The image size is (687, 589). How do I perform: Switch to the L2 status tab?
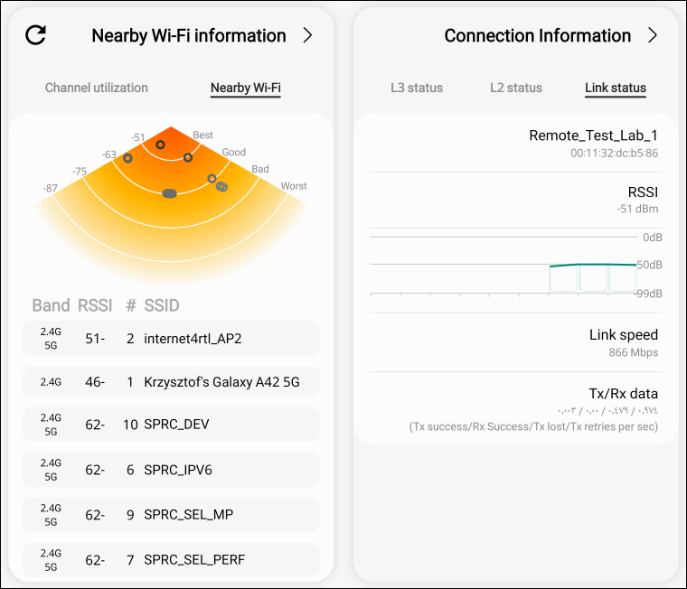[516, 88]
